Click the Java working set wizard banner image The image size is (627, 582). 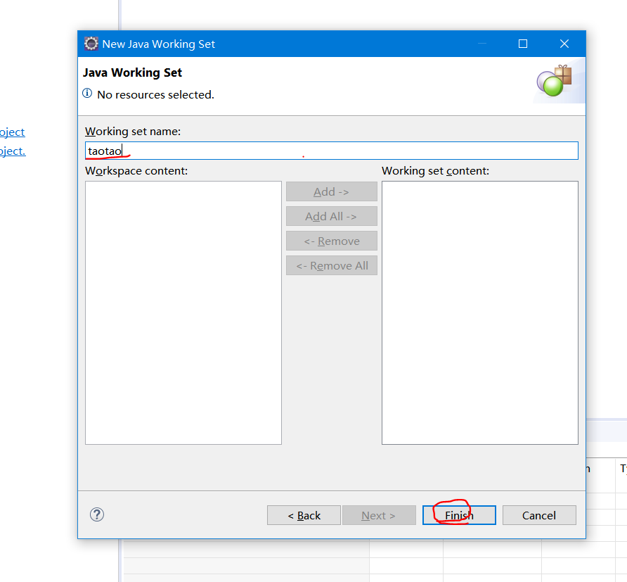tap(559, 81)
